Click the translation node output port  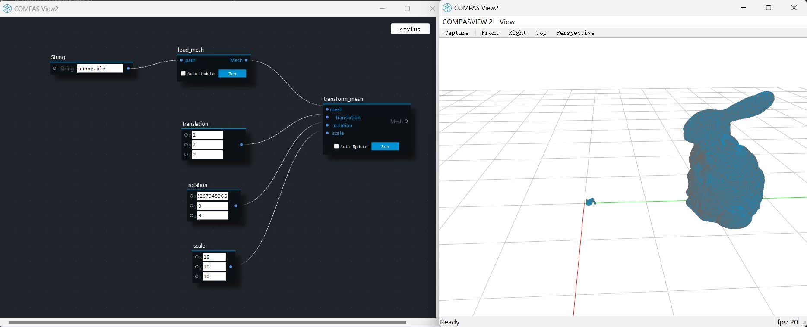tap(241, 145)
